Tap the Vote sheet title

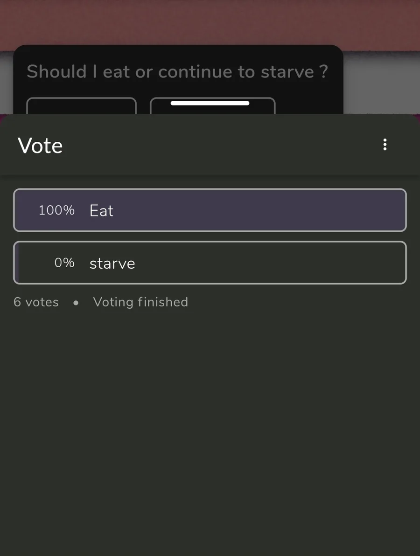click(40, 146)
